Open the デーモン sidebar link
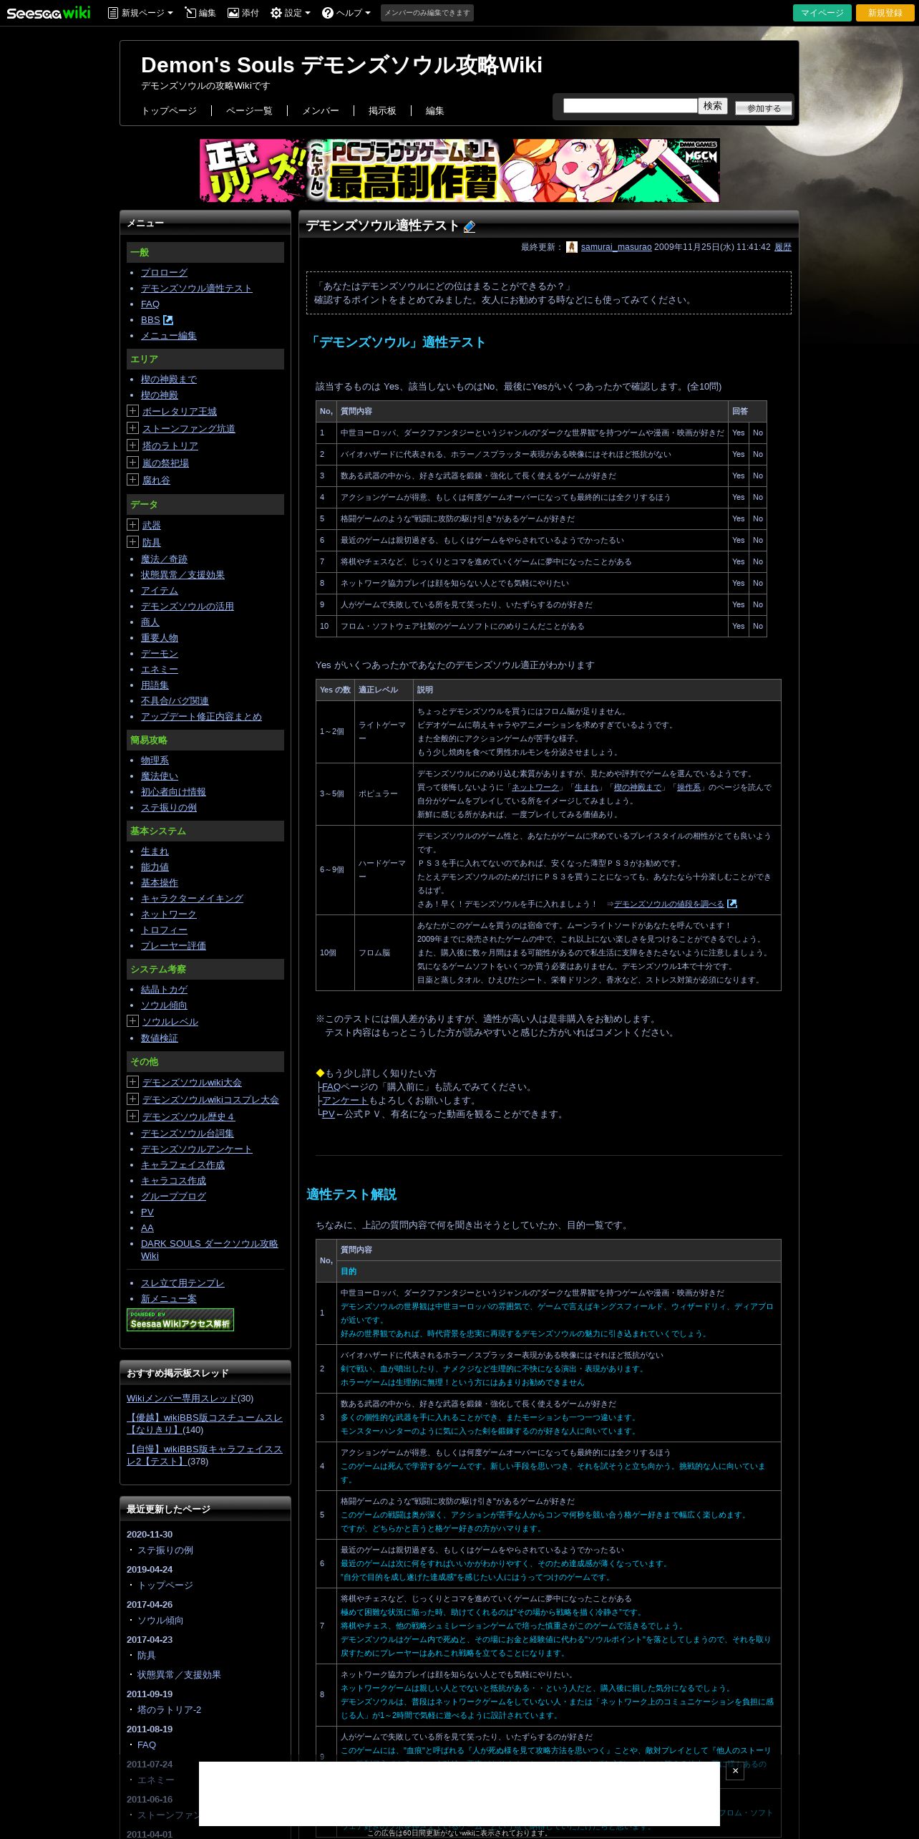The height and width of the screenshot is (1839, 919). pos(160,654)
